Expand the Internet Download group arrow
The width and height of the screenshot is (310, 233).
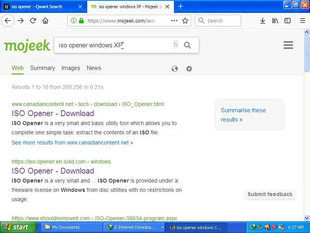[x=162, y=227]
